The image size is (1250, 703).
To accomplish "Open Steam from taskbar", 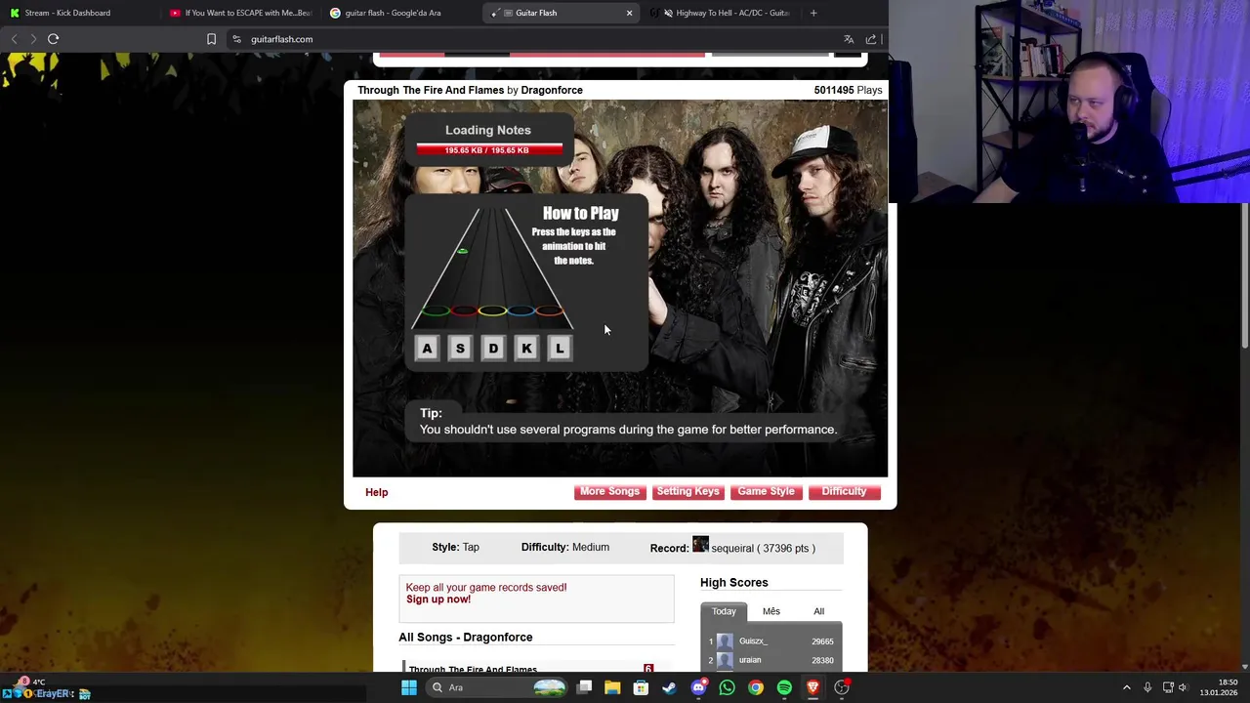I will (669, 687).
